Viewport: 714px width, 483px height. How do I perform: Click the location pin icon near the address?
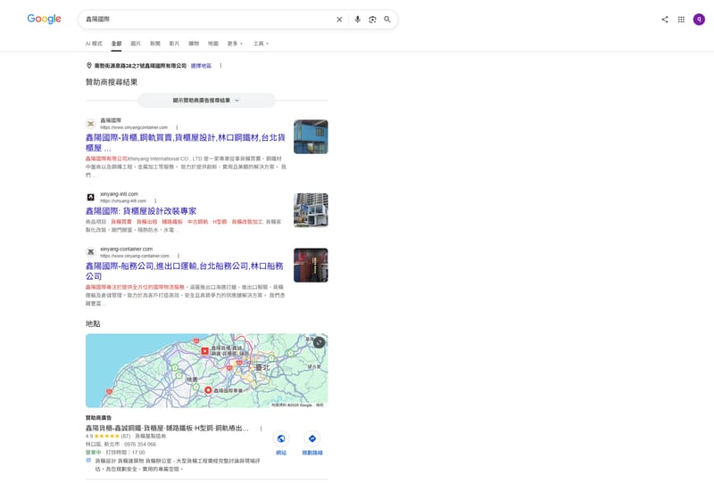pyautogui.click(x=88, y=65)
